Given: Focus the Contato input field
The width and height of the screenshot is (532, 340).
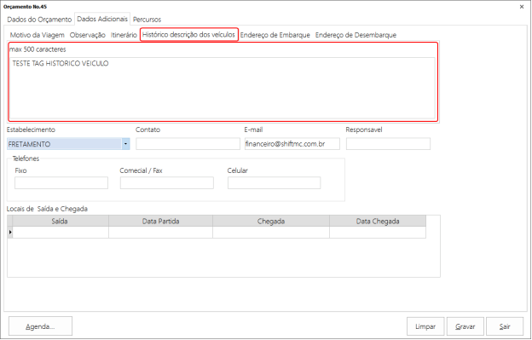Looking at the screenshot, I should coord(188,144).
